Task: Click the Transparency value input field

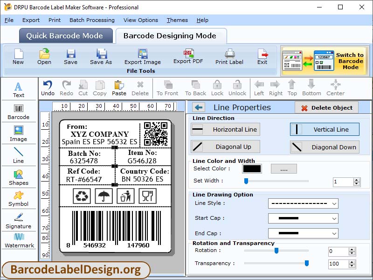Action: (339, 264)
